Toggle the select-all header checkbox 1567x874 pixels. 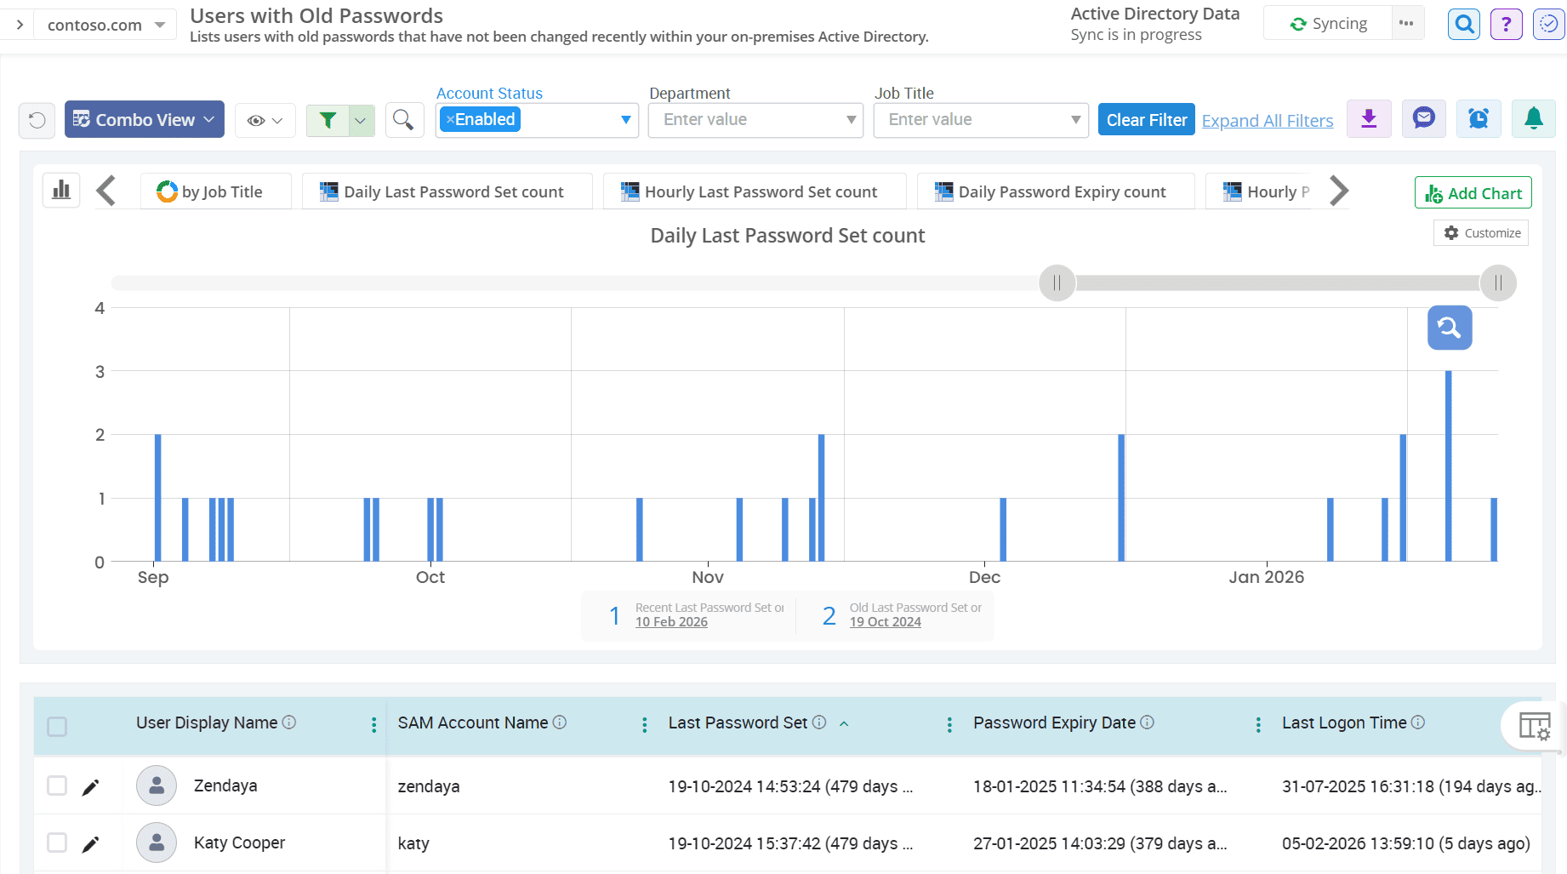[x=57, y=726]
